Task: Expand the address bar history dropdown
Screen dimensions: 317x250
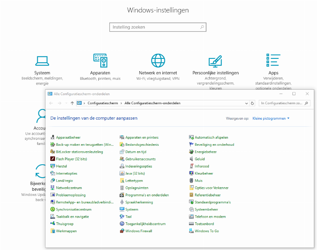Action: tap(246, 103)
